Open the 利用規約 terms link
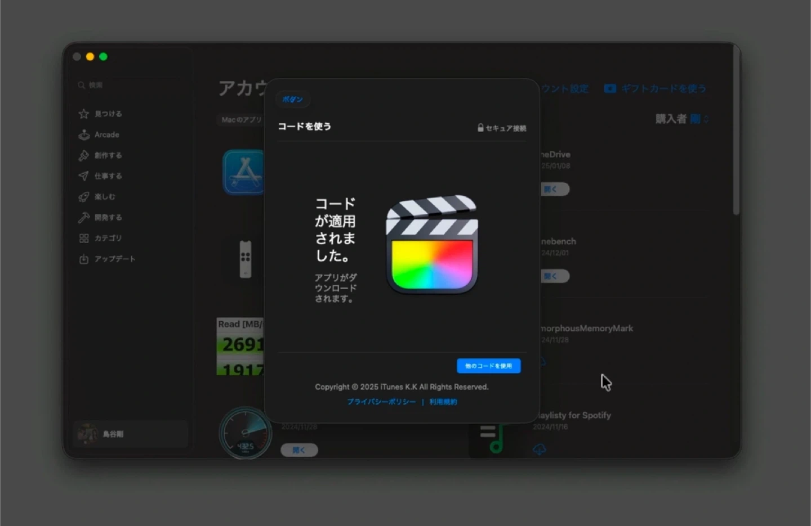 click(x=443, y=402)
